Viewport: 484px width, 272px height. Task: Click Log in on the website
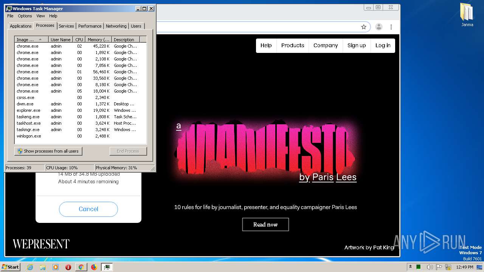pyautogui.click(x=383, y=45)
